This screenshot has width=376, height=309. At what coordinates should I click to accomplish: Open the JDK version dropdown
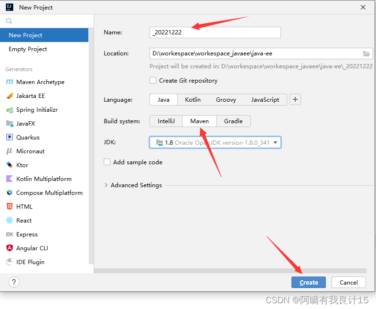(x=215, y=143)
